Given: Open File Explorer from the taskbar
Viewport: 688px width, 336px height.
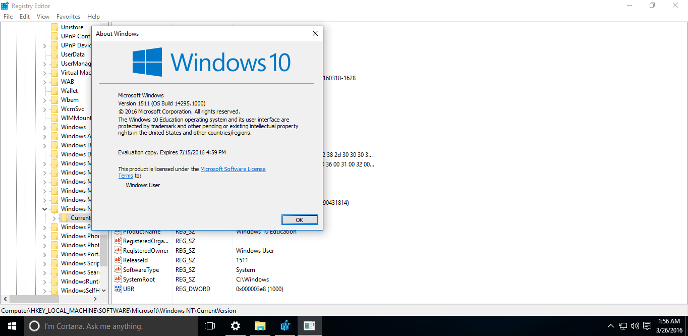Looking at the screenshot, I should point(260,326).
